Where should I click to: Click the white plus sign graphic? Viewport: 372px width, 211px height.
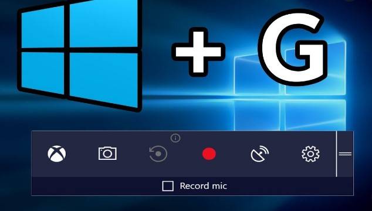point(198,52)
